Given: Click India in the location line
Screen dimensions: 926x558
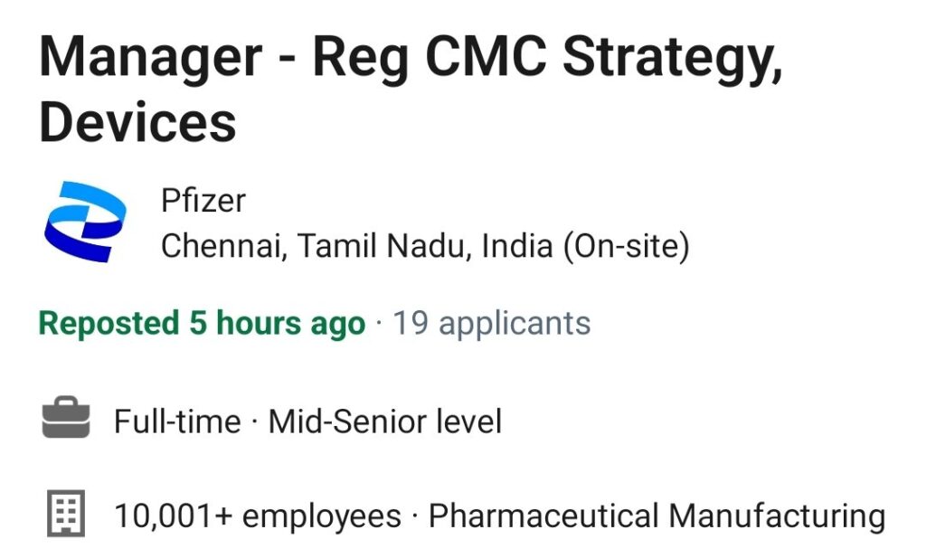Looking at the screenshot, I should click(517, 245).
